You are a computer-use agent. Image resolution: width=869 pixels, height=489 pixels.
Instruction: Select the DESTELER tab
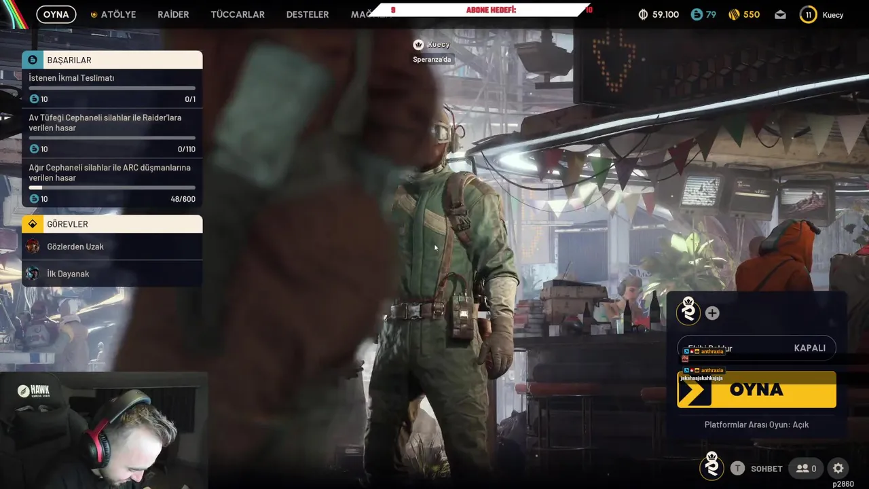pos(308,14)
